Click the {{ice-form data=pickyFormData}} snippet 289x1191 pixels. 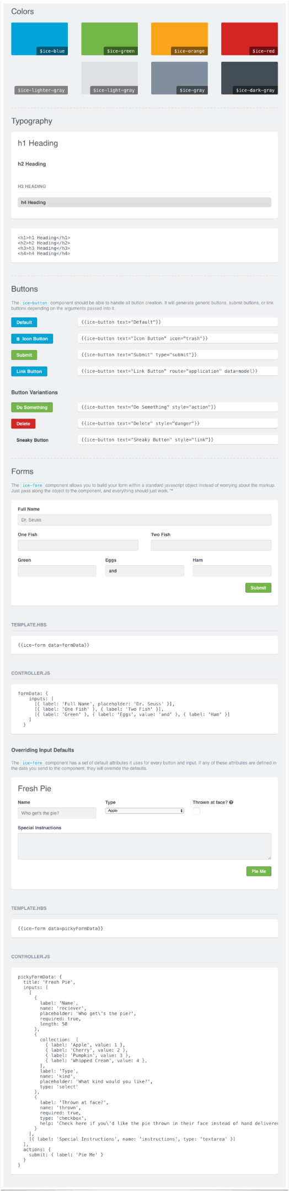[x=60, y=929]
